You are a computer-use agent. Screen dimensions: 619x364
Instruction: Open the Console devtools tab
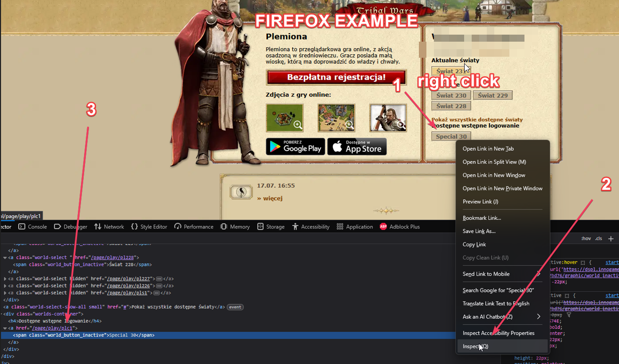tap(33, 226)
